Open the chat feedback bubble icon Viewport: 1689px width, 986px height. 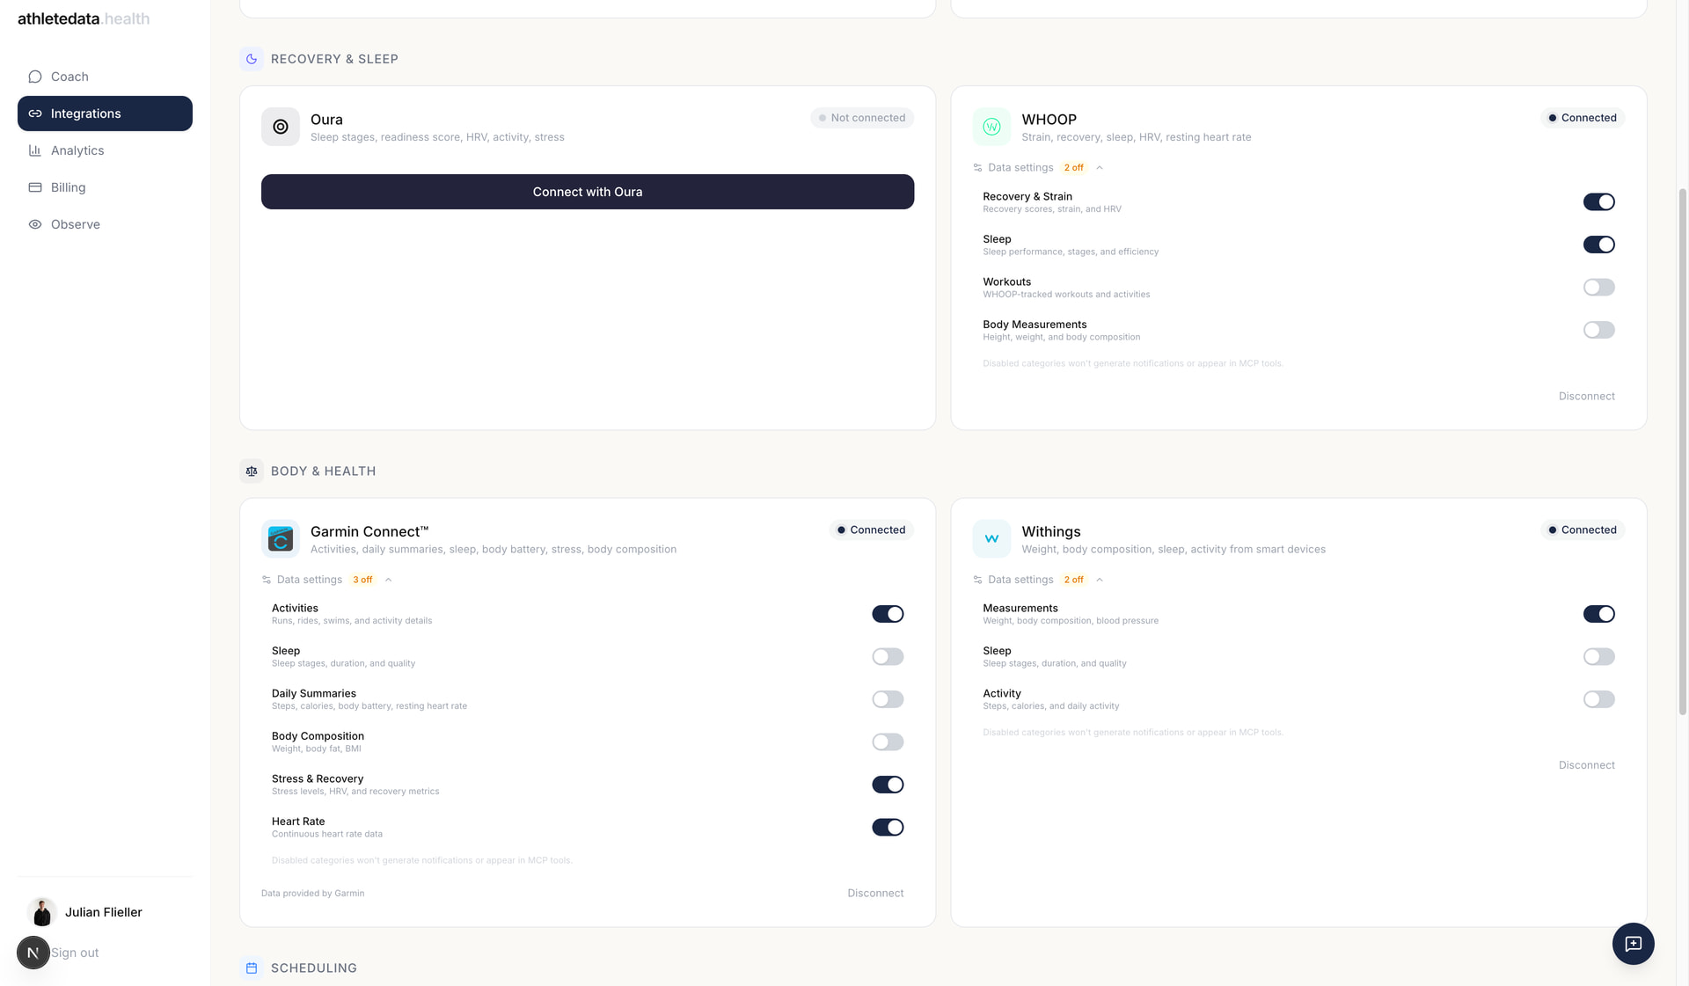1633,944
